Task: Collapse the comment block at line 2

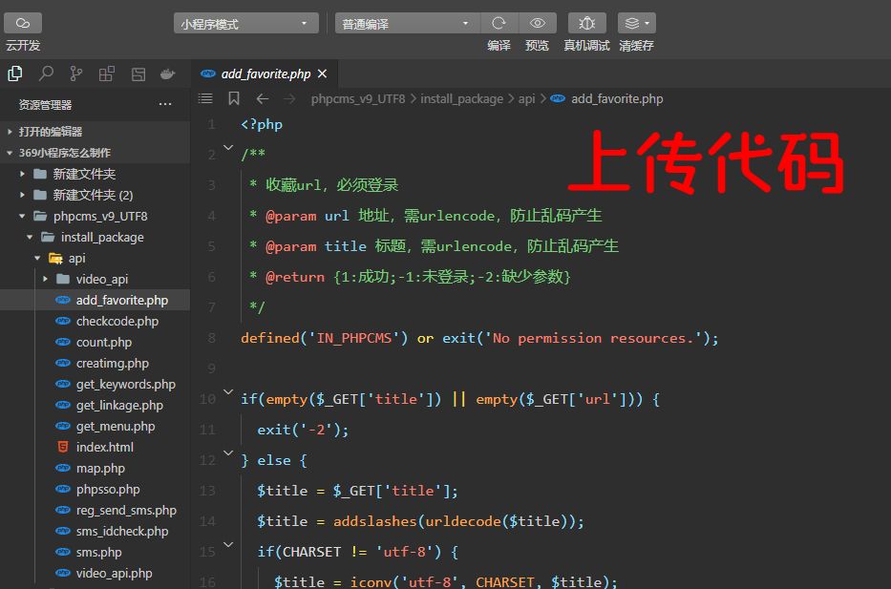Action: 227,149
